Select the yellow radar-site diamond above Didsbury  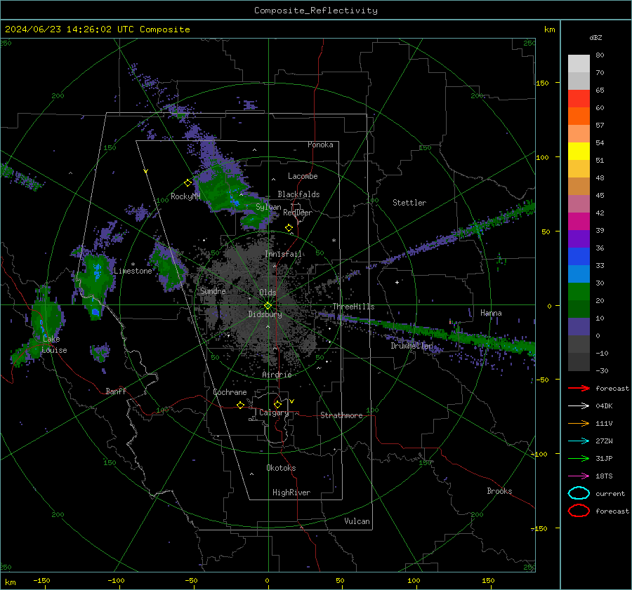click(268, 305)
